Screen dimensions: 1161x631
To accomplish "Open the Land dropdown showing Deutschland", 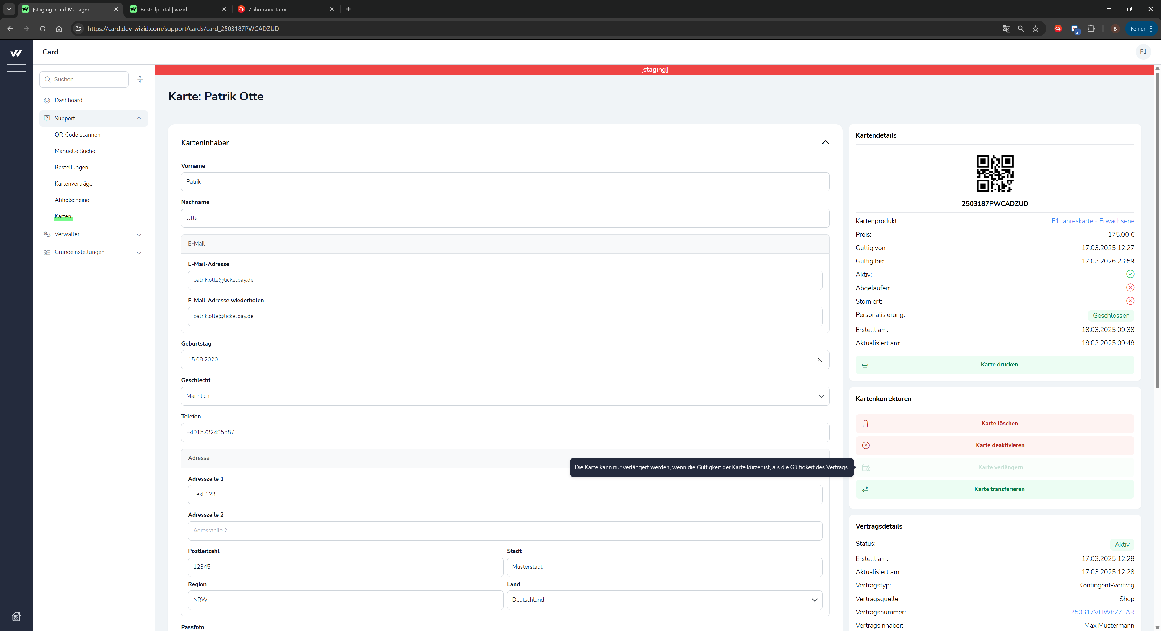I will click(x=664, y=600).
